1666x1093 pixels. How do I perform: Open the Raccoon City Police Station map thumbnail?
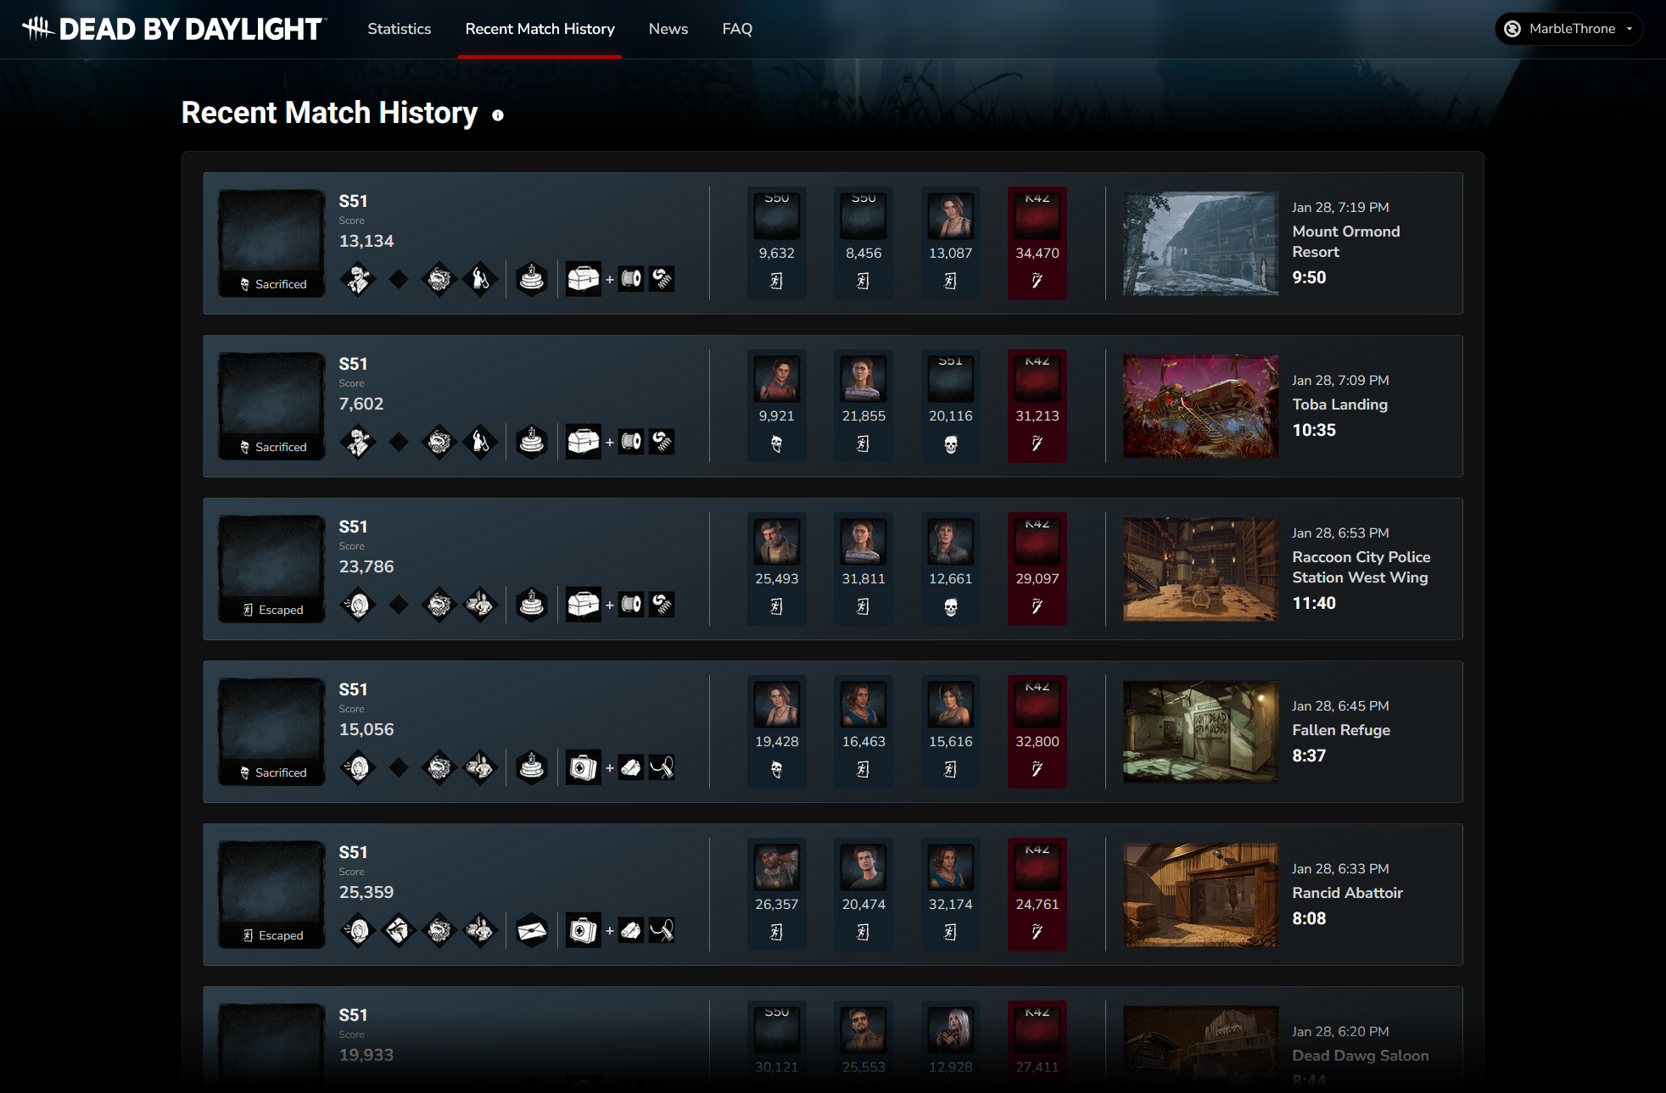point(1200,569)
